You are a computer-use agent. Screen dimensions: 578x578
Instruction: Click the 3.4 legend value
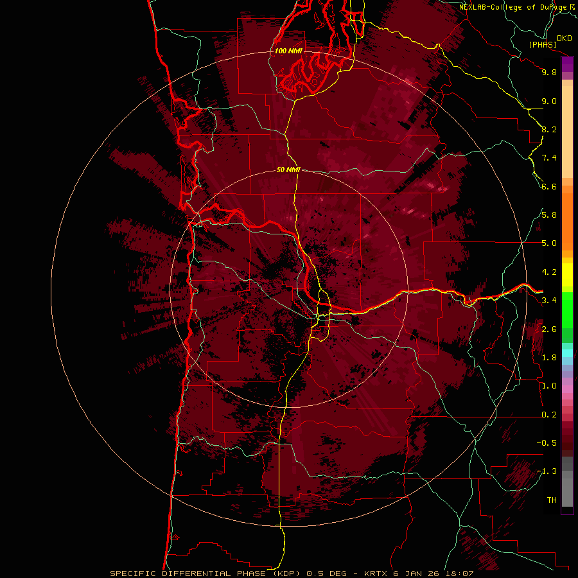tap(549, 301)
